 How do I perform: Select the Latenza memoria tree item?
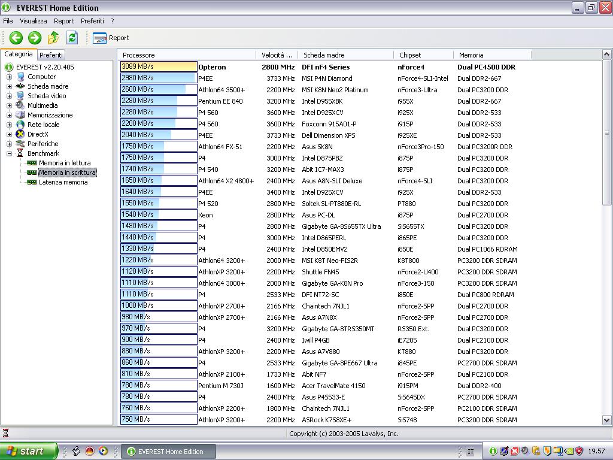coord(63,182)
